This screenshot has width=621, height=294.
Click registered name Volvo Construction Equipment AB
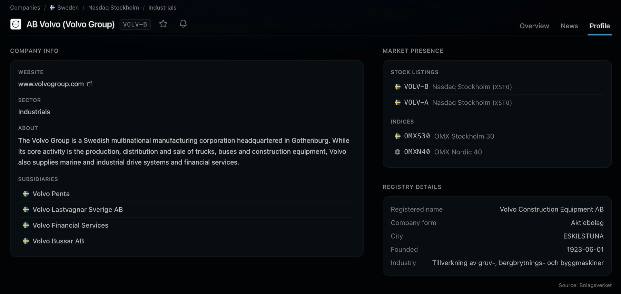(x=552, y=209)
